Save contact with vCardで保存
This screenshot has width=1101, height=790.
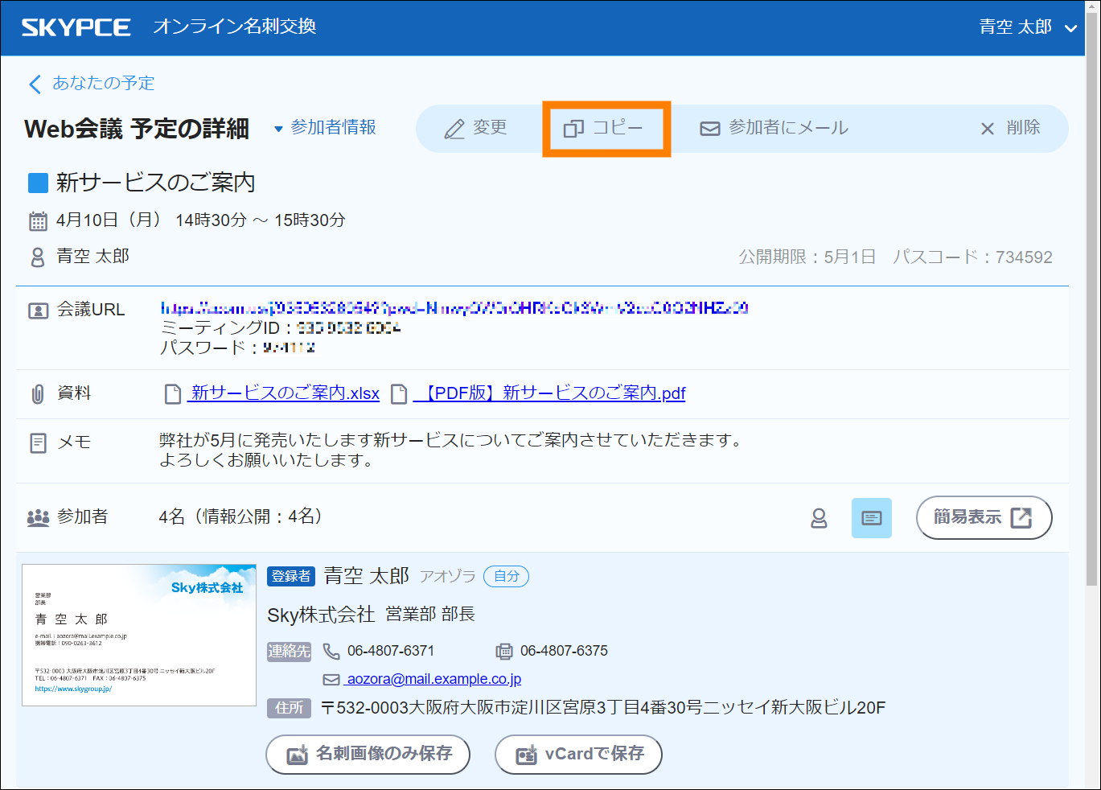click(578, 754)
